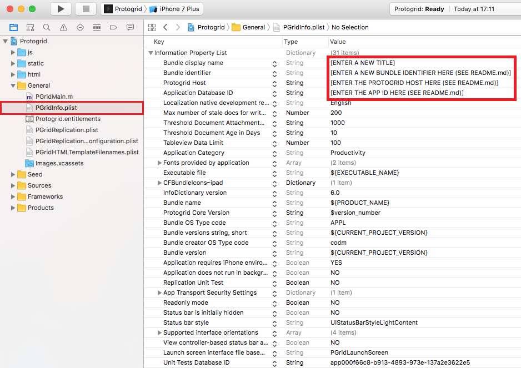The height and width of the screenshot is (368, 521).
Task: Open the Report navigator speech-bubble icon
Action: 130,27
